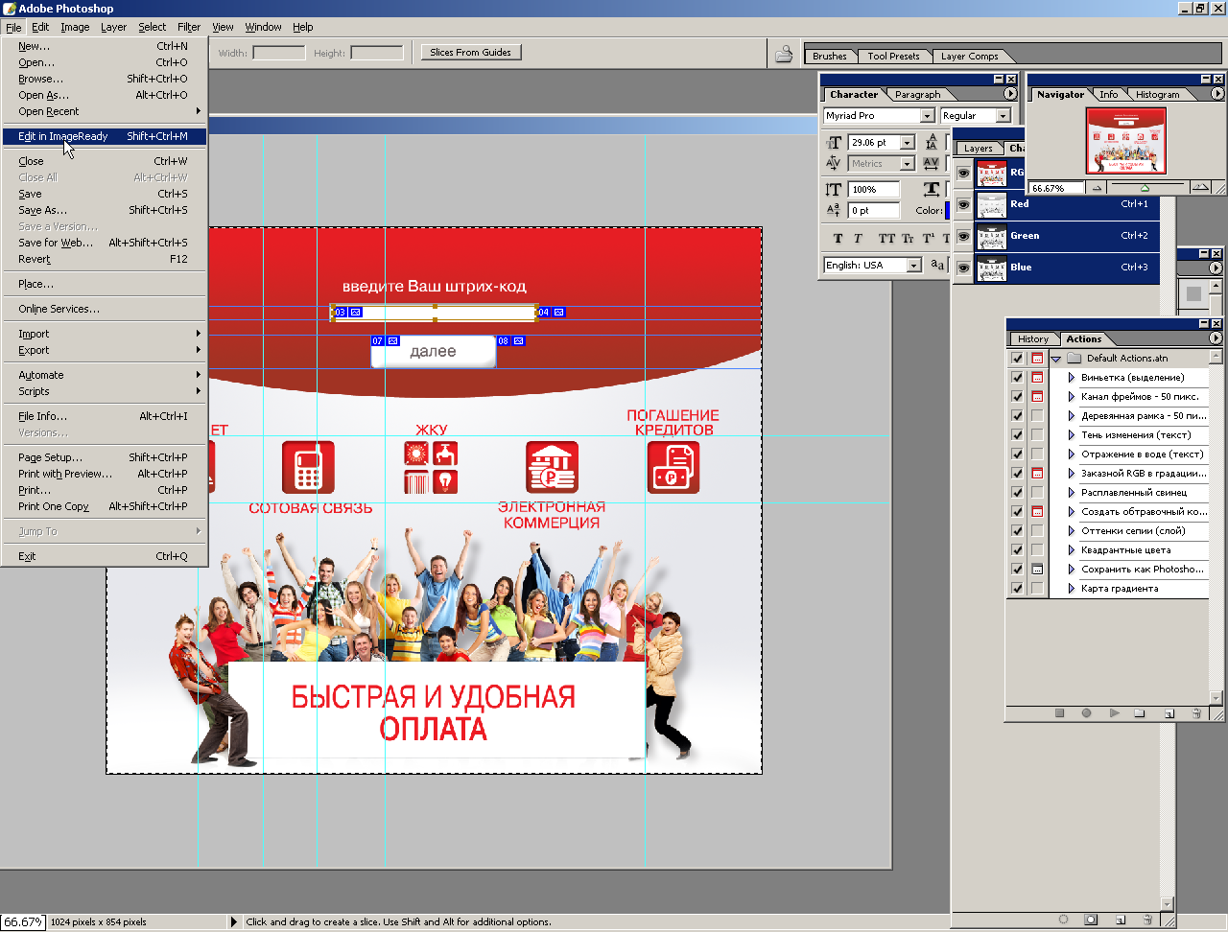Open the Filter menu in menu bar
Screen dimensions: 1228x932
click(189, 27)
